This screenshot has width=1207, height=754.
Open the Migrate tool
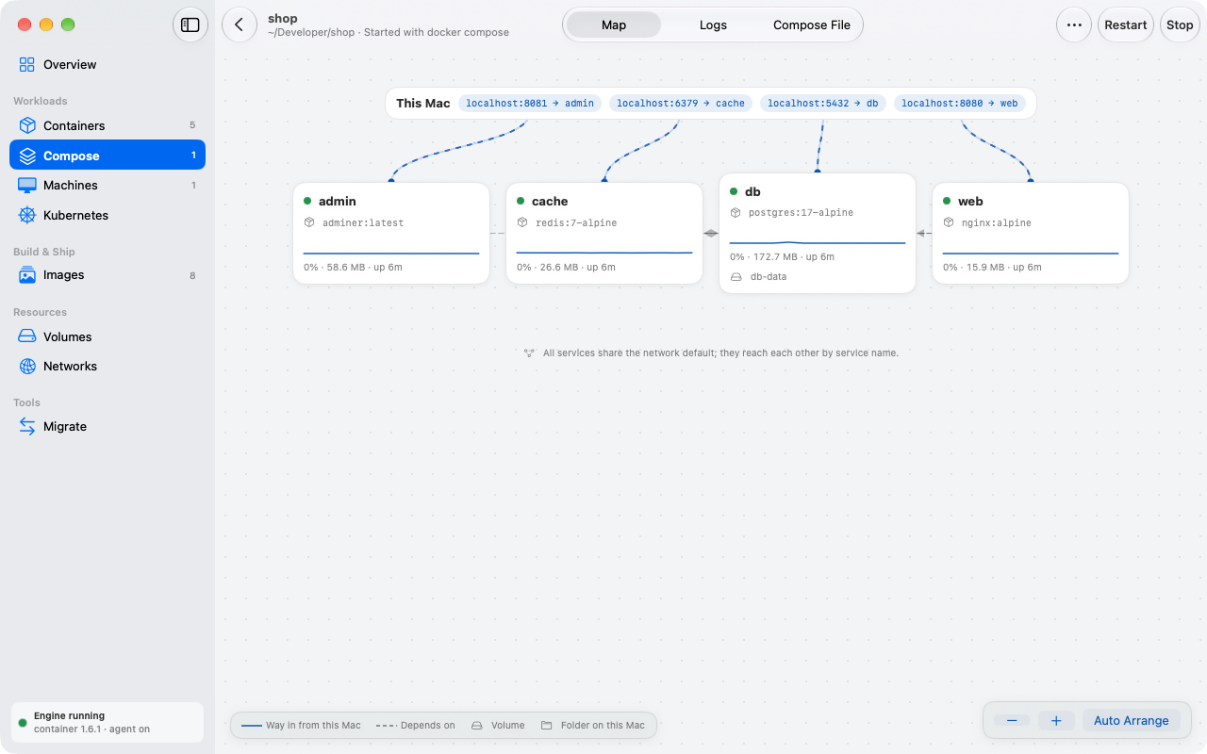tap(107, 427)
